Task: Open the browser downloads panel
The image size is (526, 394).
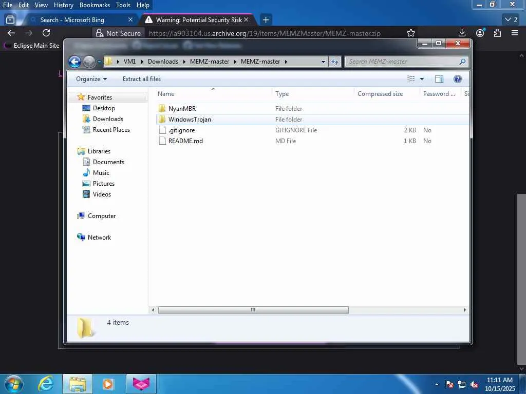Action: (x=462, y=33)
